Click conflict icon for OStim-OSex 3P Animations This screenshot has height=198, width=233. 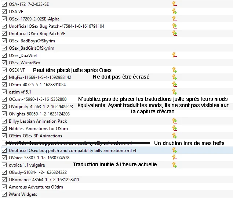(174, 136)
